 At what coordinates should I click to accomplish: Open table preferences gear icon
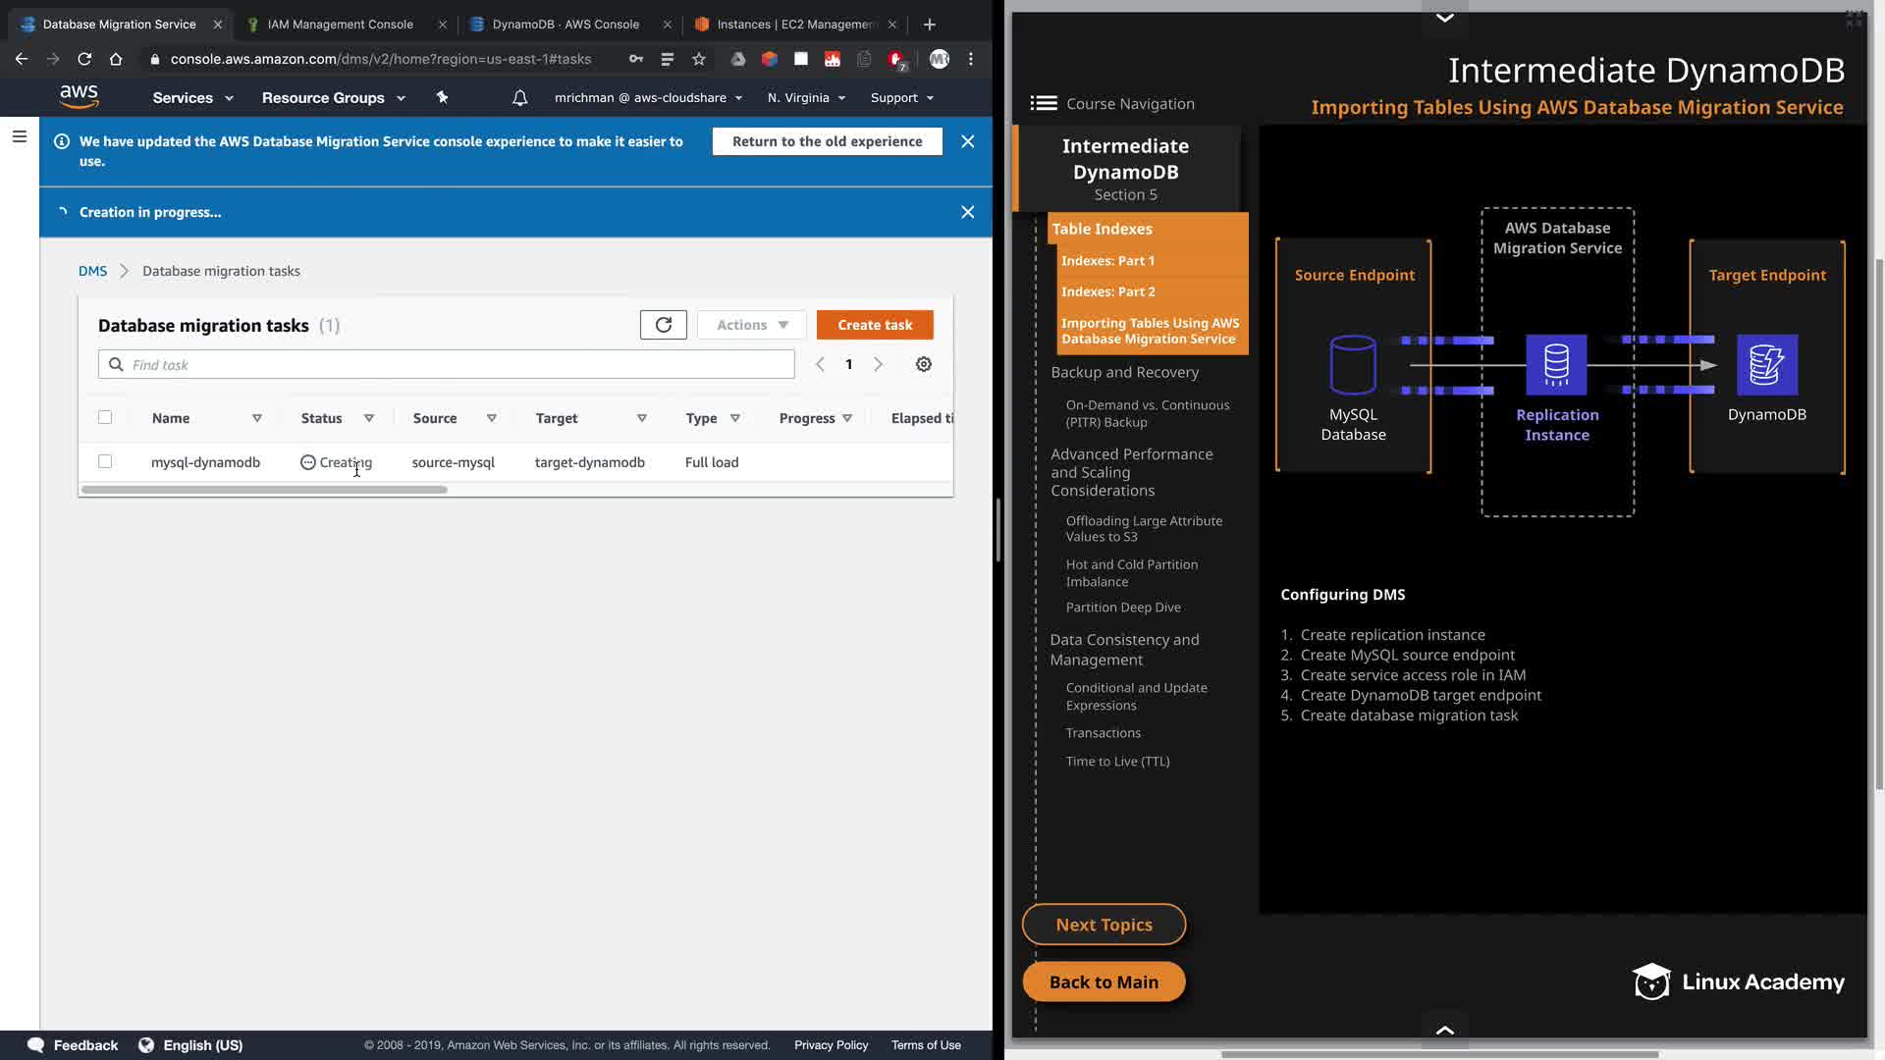923,364
